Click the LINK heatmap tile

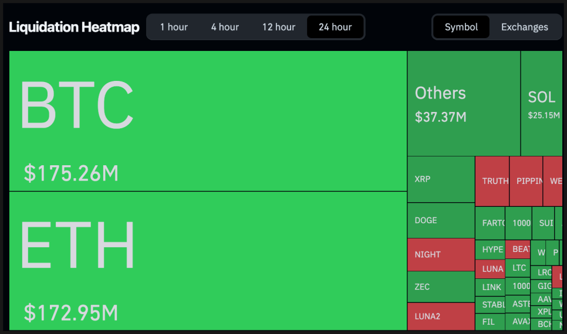[x=490, y=288]
